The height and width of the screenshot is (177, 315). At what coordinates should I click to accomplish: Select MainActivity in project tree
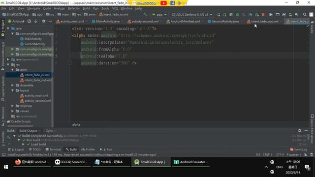coord(31,39)
